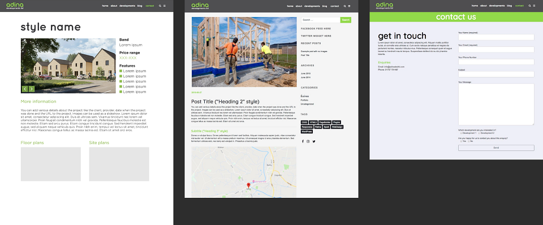Open home in style page navigation
The height and width of the screenshot is (225, 543).
pos(105,6)
